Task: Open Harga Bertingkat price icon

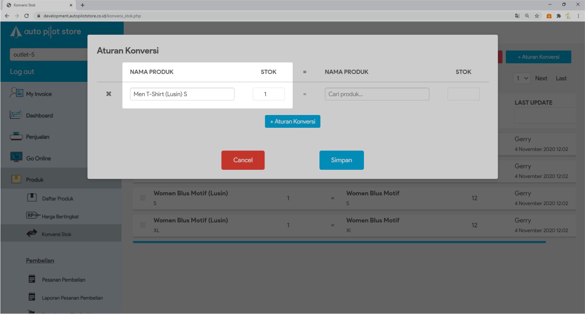Action: (x=33, y=215)
